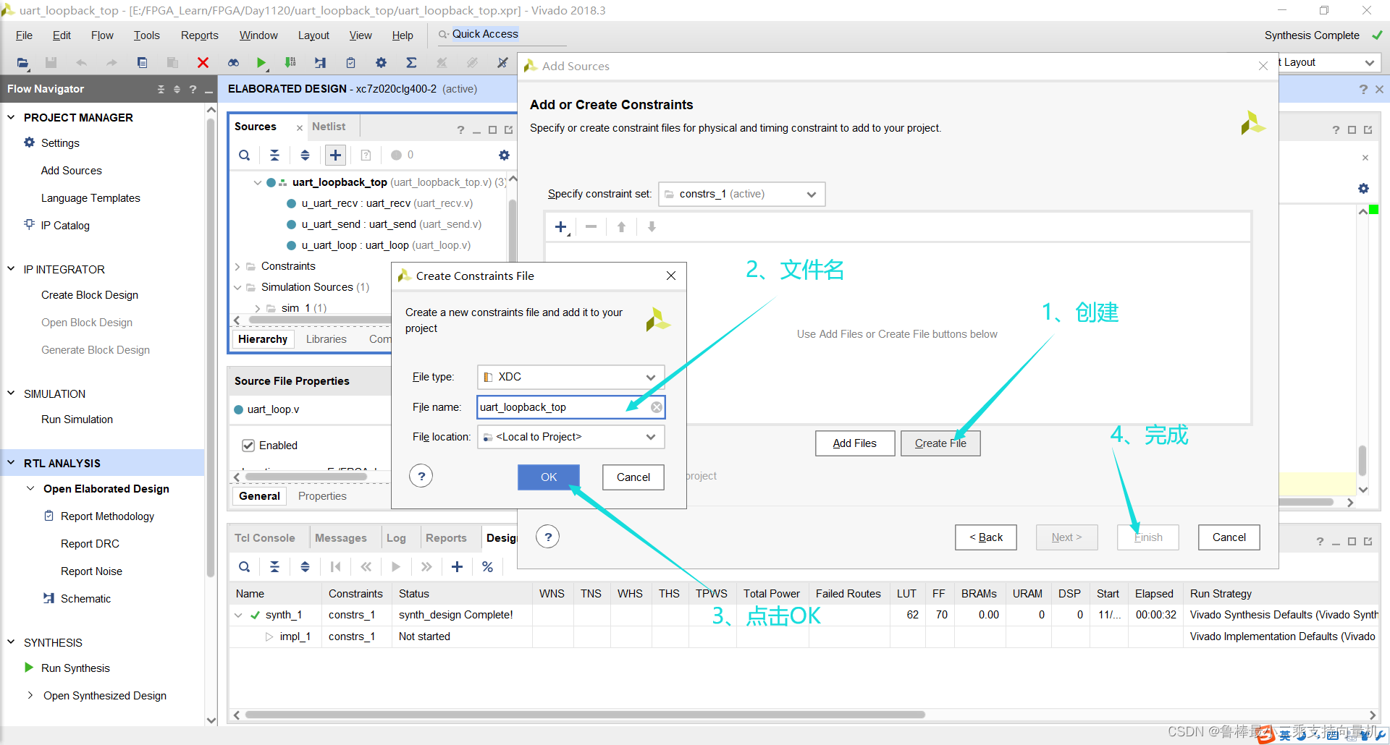Open the Reports menu
This screenshot has height=745, width=1390.
[199, 35]
